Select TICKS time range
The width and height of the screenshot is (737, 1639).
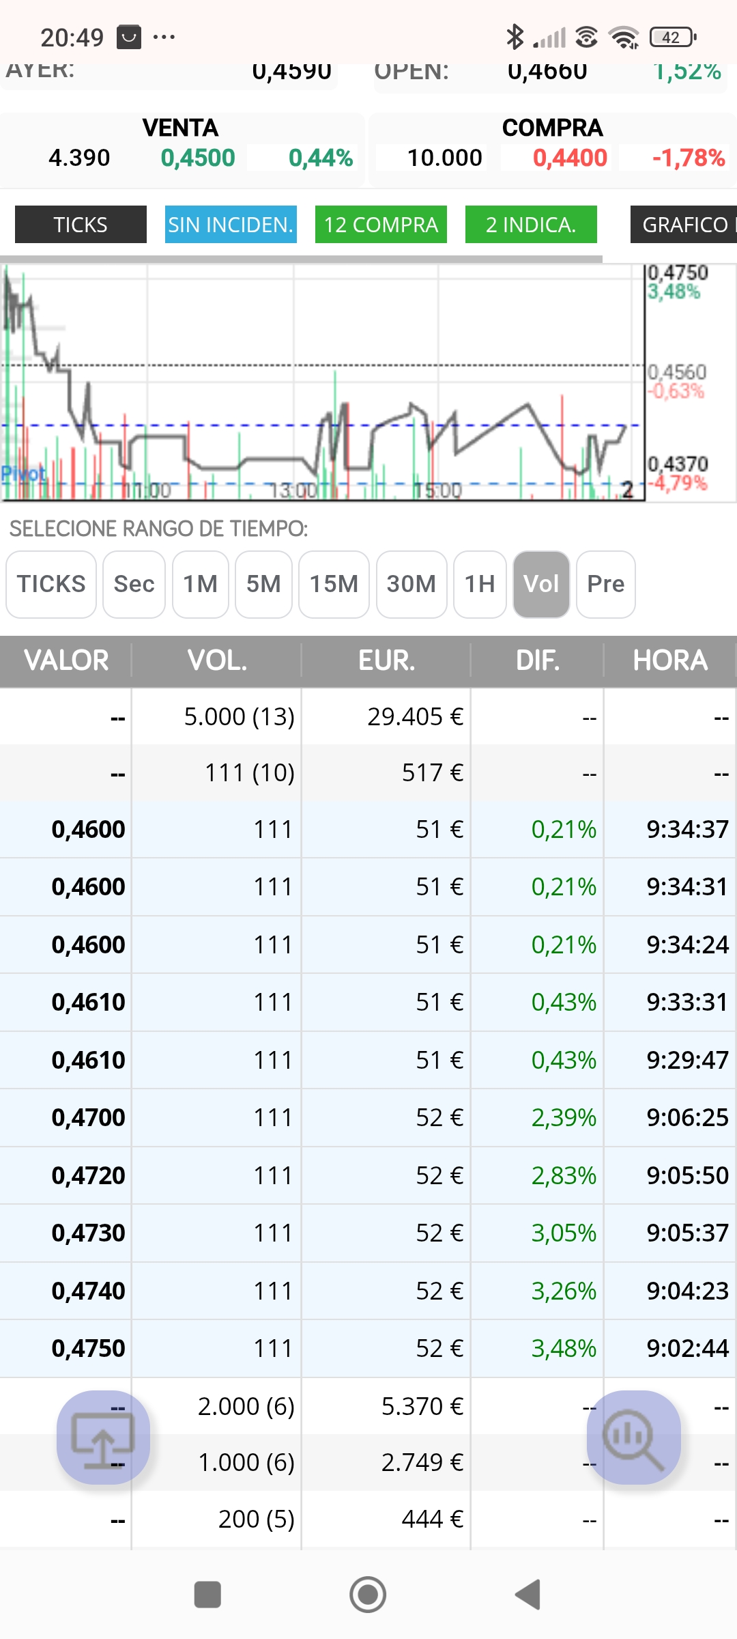(51, 584)
